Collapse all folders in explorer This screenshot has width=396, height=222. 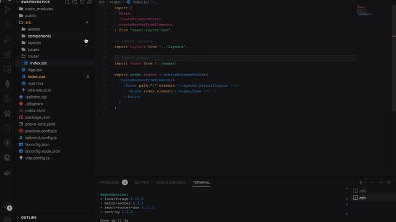(x=89, y=2)
